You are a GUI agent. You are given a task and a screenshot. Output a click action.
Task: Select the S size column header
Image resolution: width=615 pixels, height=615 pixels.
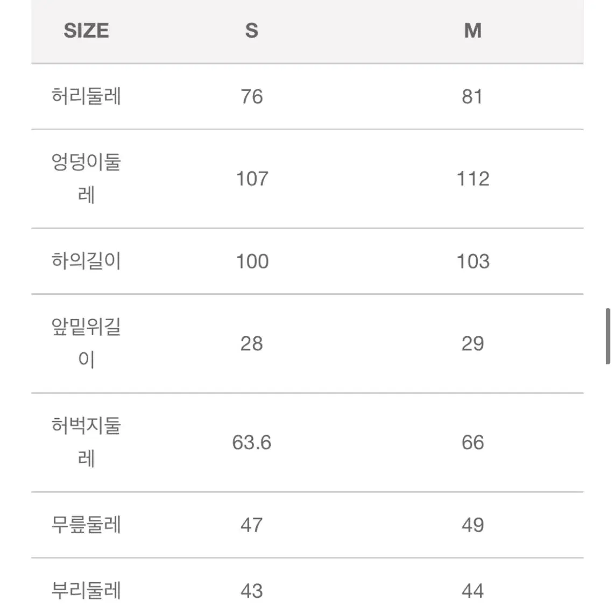pyautogui.click(x=252, y=31)
